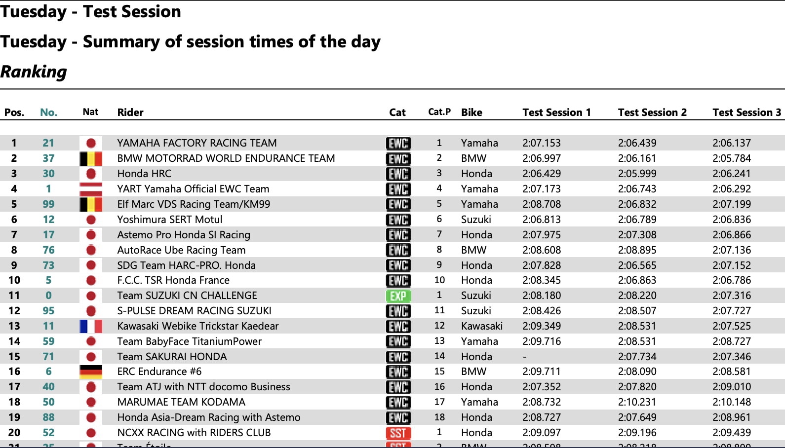Click the Belgian flag beside BMW MOTORRAD WORLD ENDURANCE TEAM
The image size is (785, 448).
coord(91,158)
